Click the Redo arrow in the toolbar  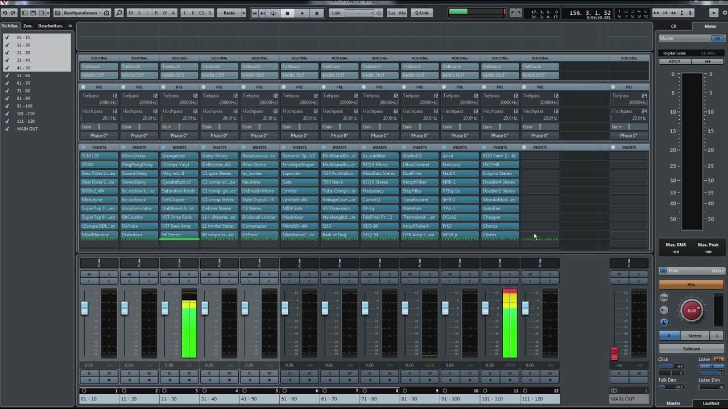[13, 12]
